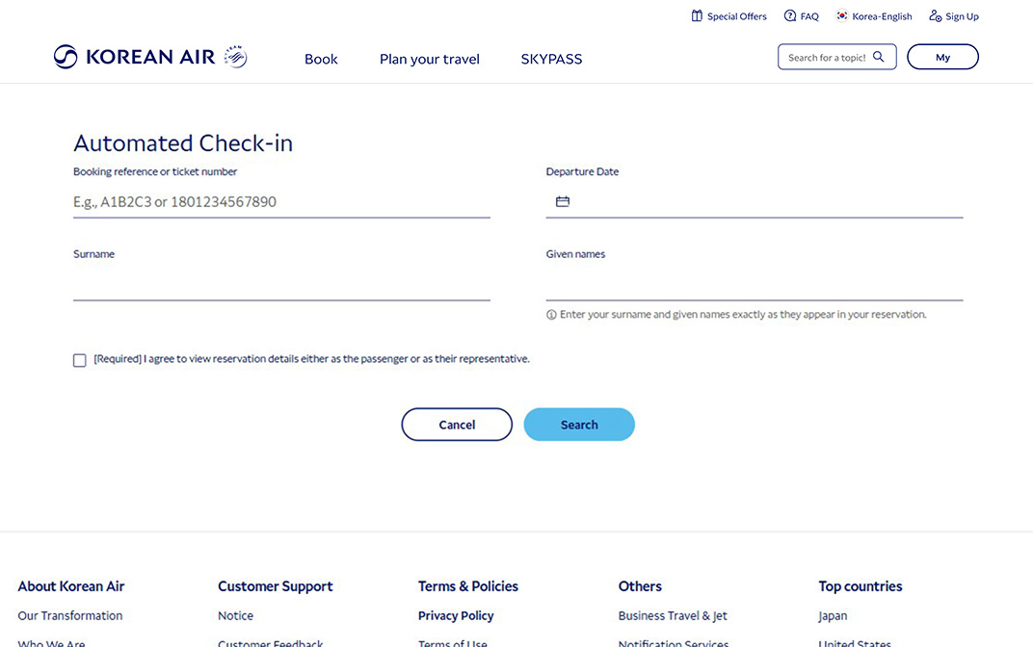Viewport: 1033px width, 647px height.
Task: Click the search magnifier icon
Action: click(x=878, y=57)
